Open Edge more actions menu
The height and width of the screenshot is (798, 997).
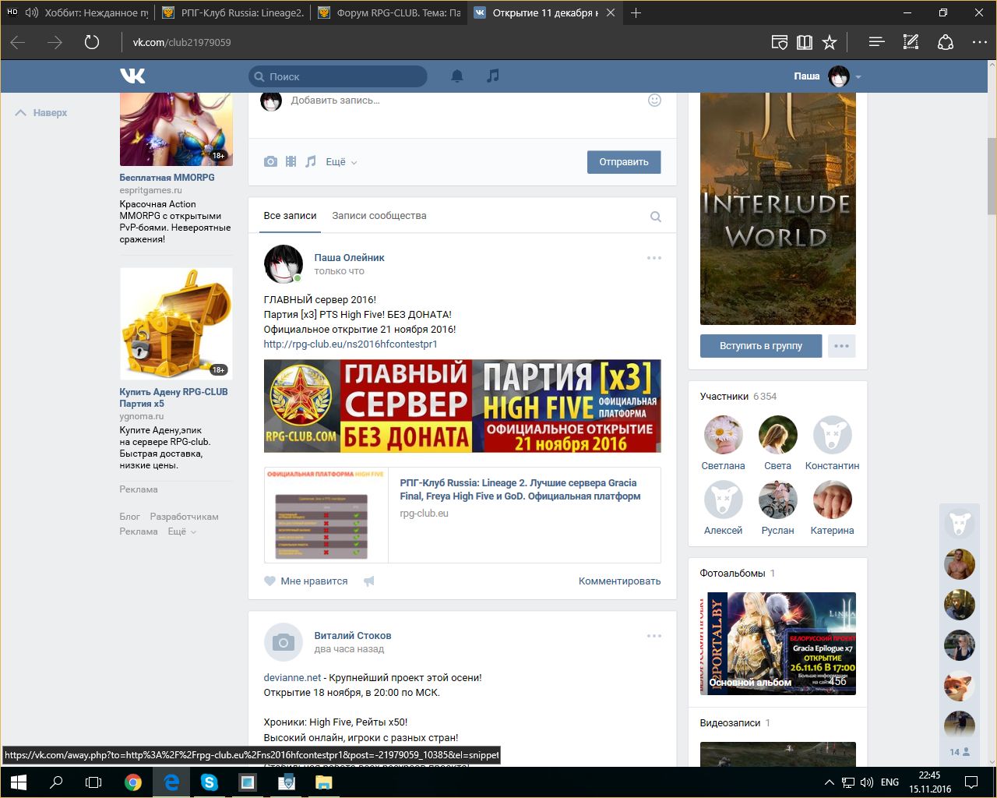click(980, 42)
